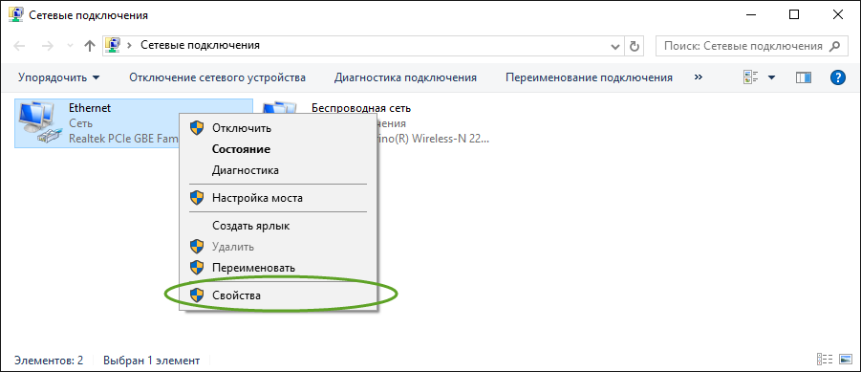Open the view options dropdown arrow

[771, 78]
